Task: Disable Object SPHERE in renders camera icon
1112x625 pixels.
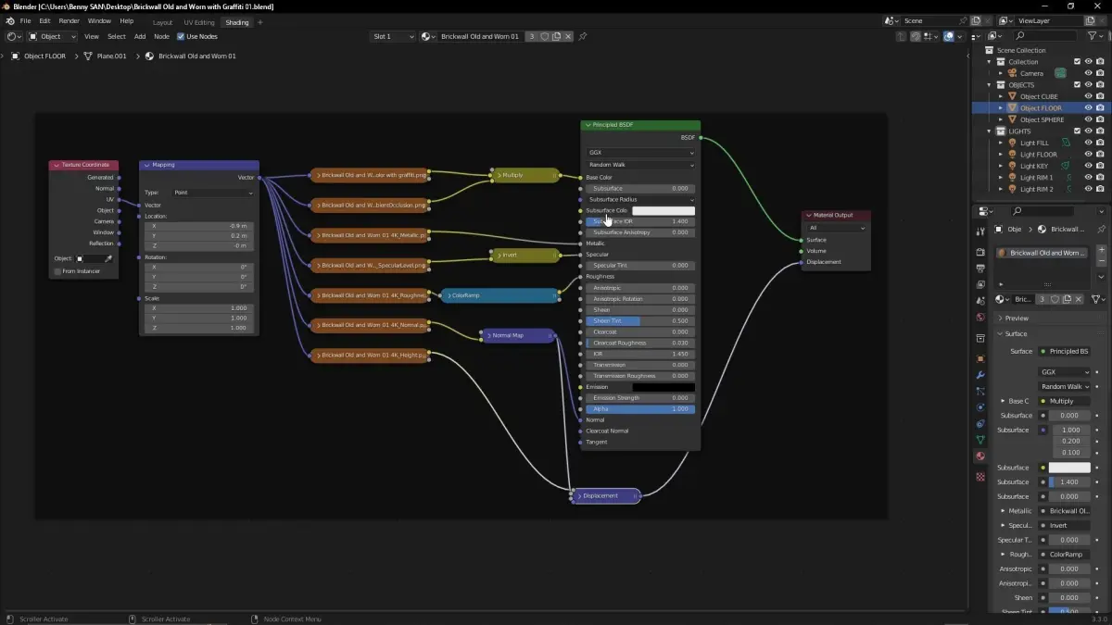Action: [x=1100, y=119]
